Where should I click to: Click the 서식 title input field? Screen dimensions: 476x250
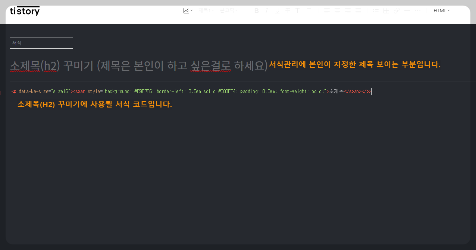tap(41, 43)
